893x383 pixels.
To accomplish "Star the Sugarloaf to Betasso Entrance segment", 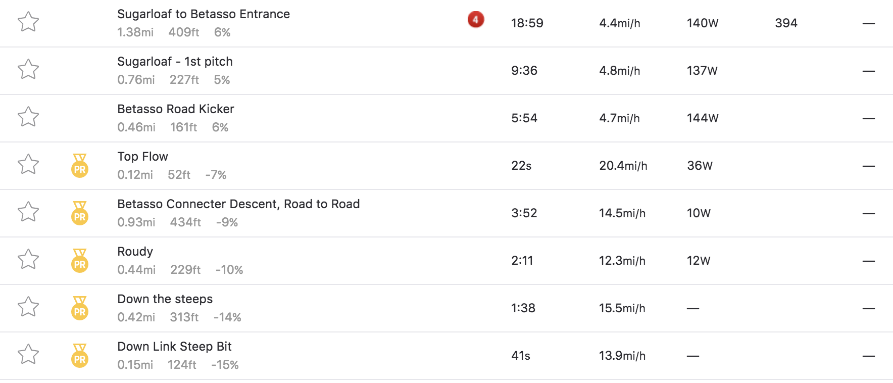I will (x=28, y=22).
